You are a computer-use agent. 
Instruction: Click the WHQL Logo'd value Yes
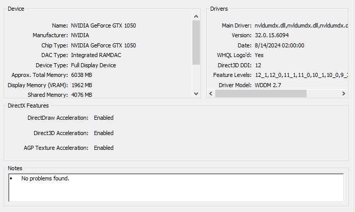pyautogui.click(x=259, y=55)
